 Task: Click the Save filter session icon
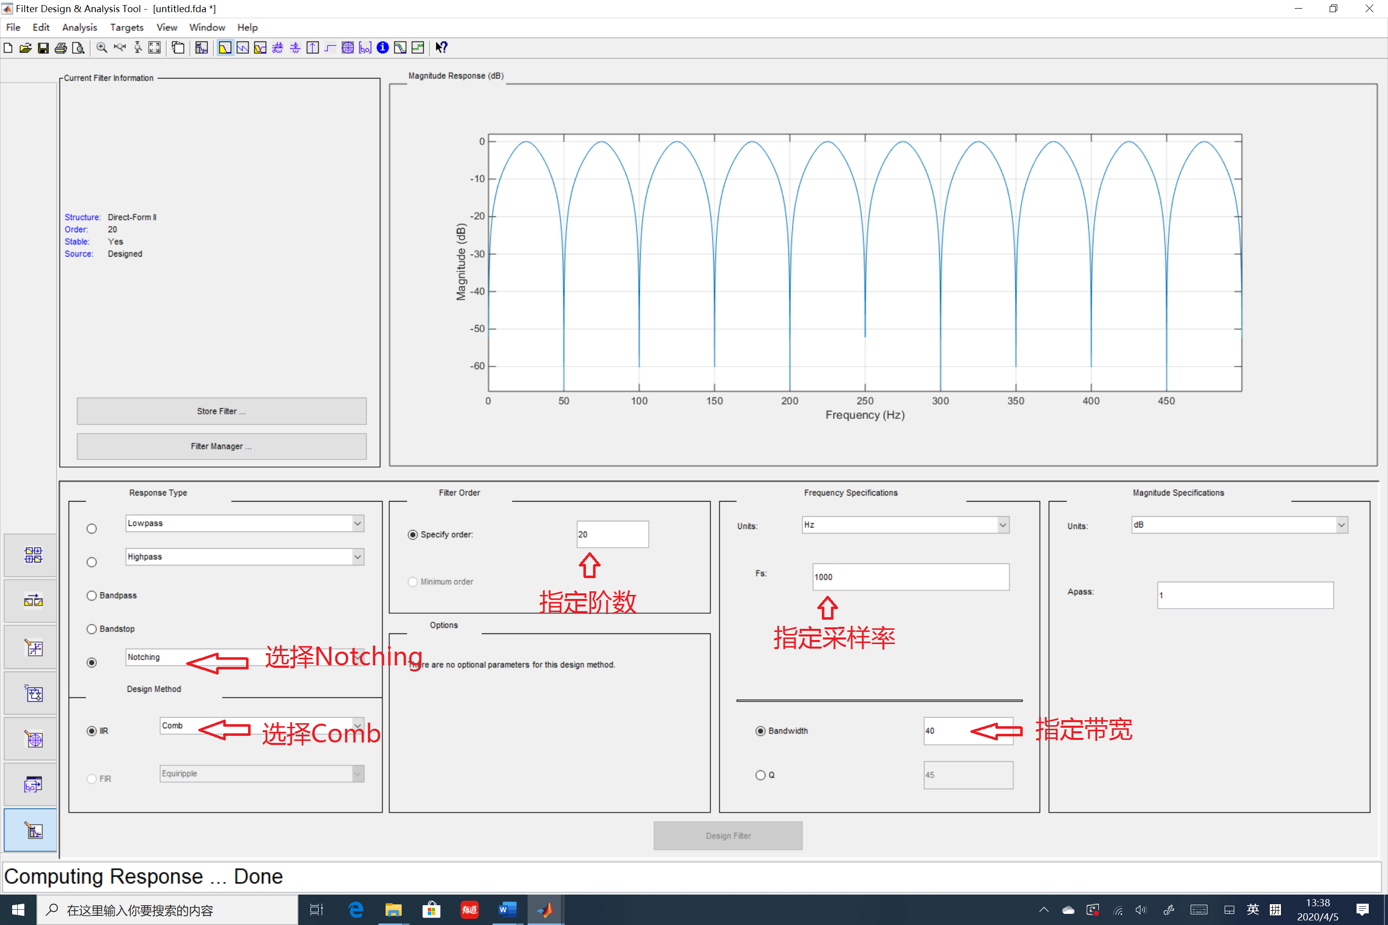(x=43, y=48)
